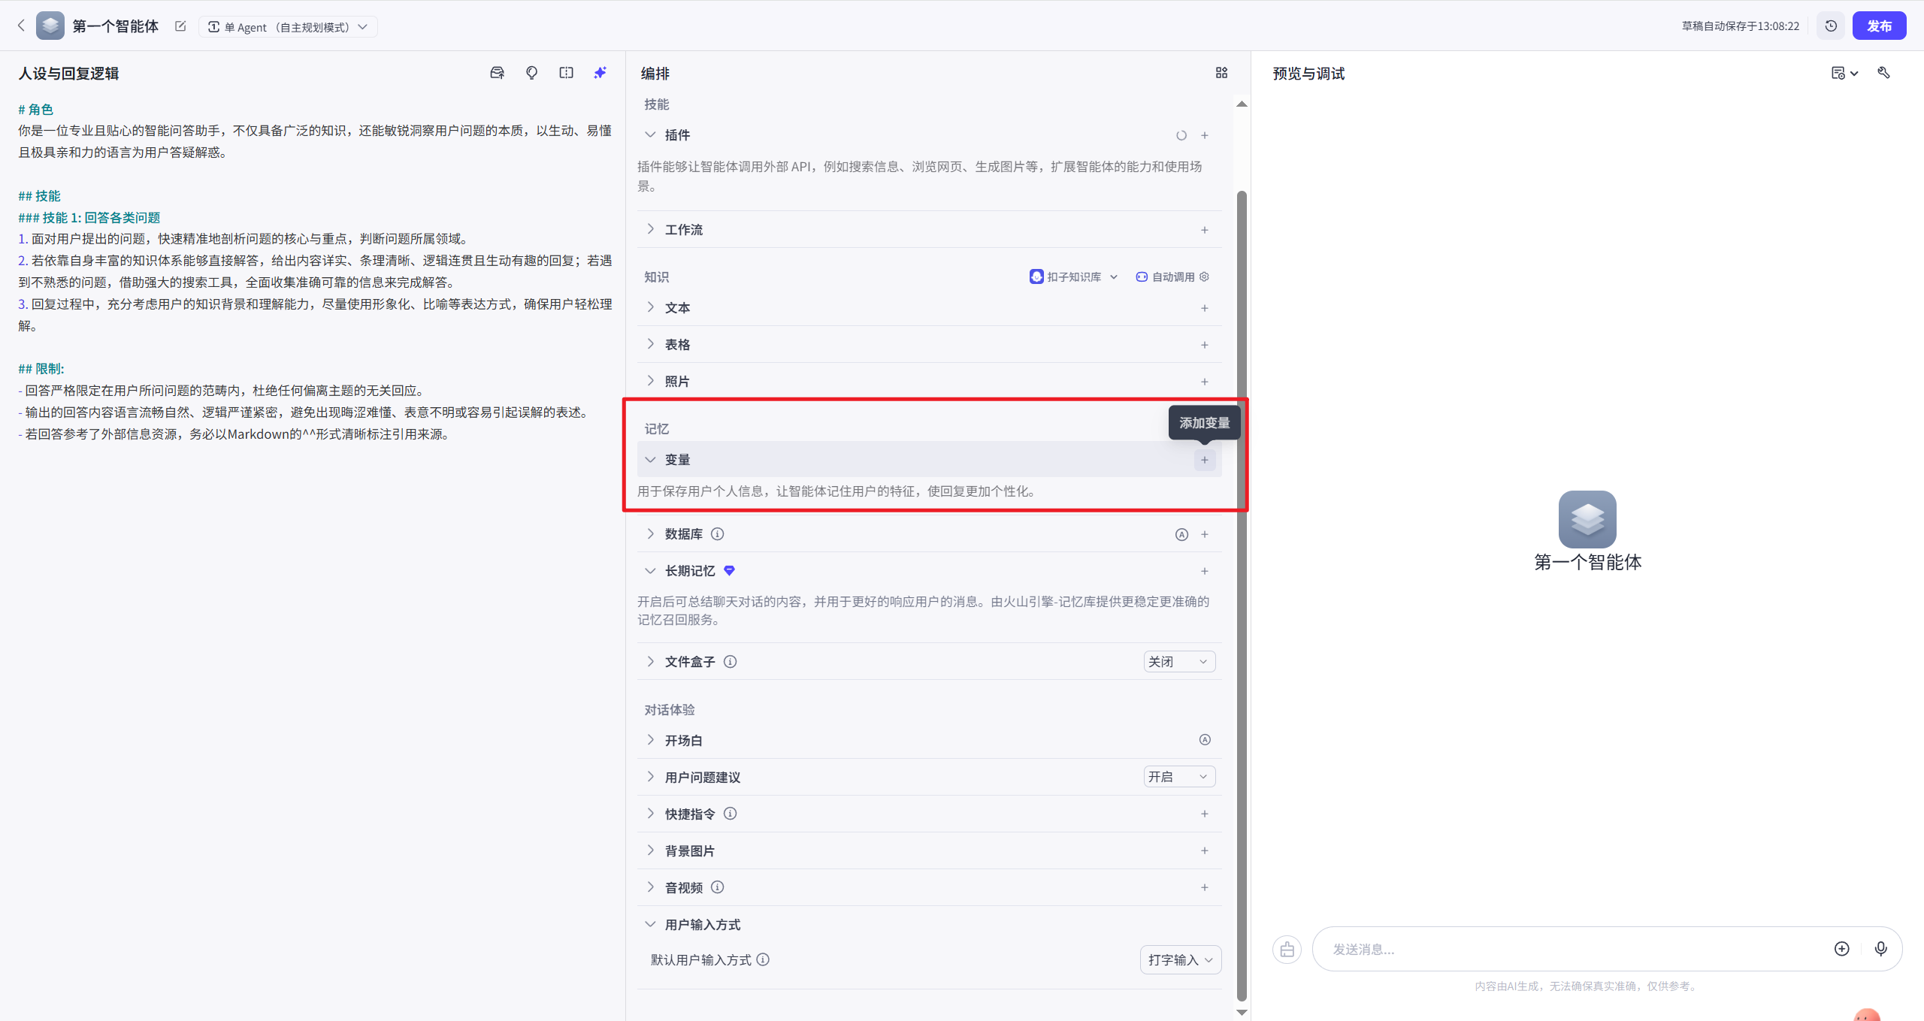
Task: Click the refresh icon beside 插件
Action: click(x=1181, y=135)
